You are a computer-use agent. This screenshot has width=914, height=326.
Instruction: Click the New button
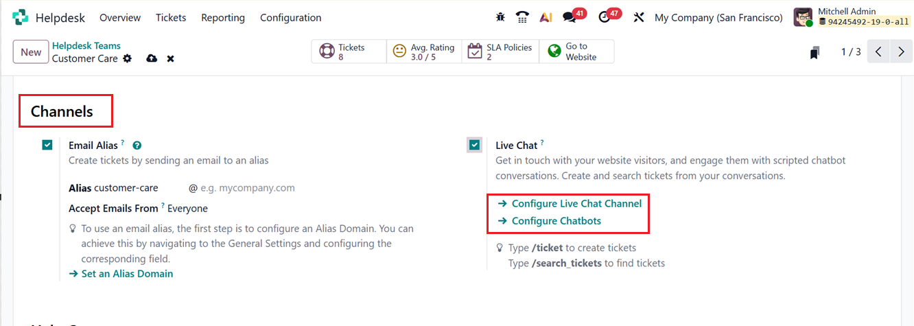(x=31, y=52)
